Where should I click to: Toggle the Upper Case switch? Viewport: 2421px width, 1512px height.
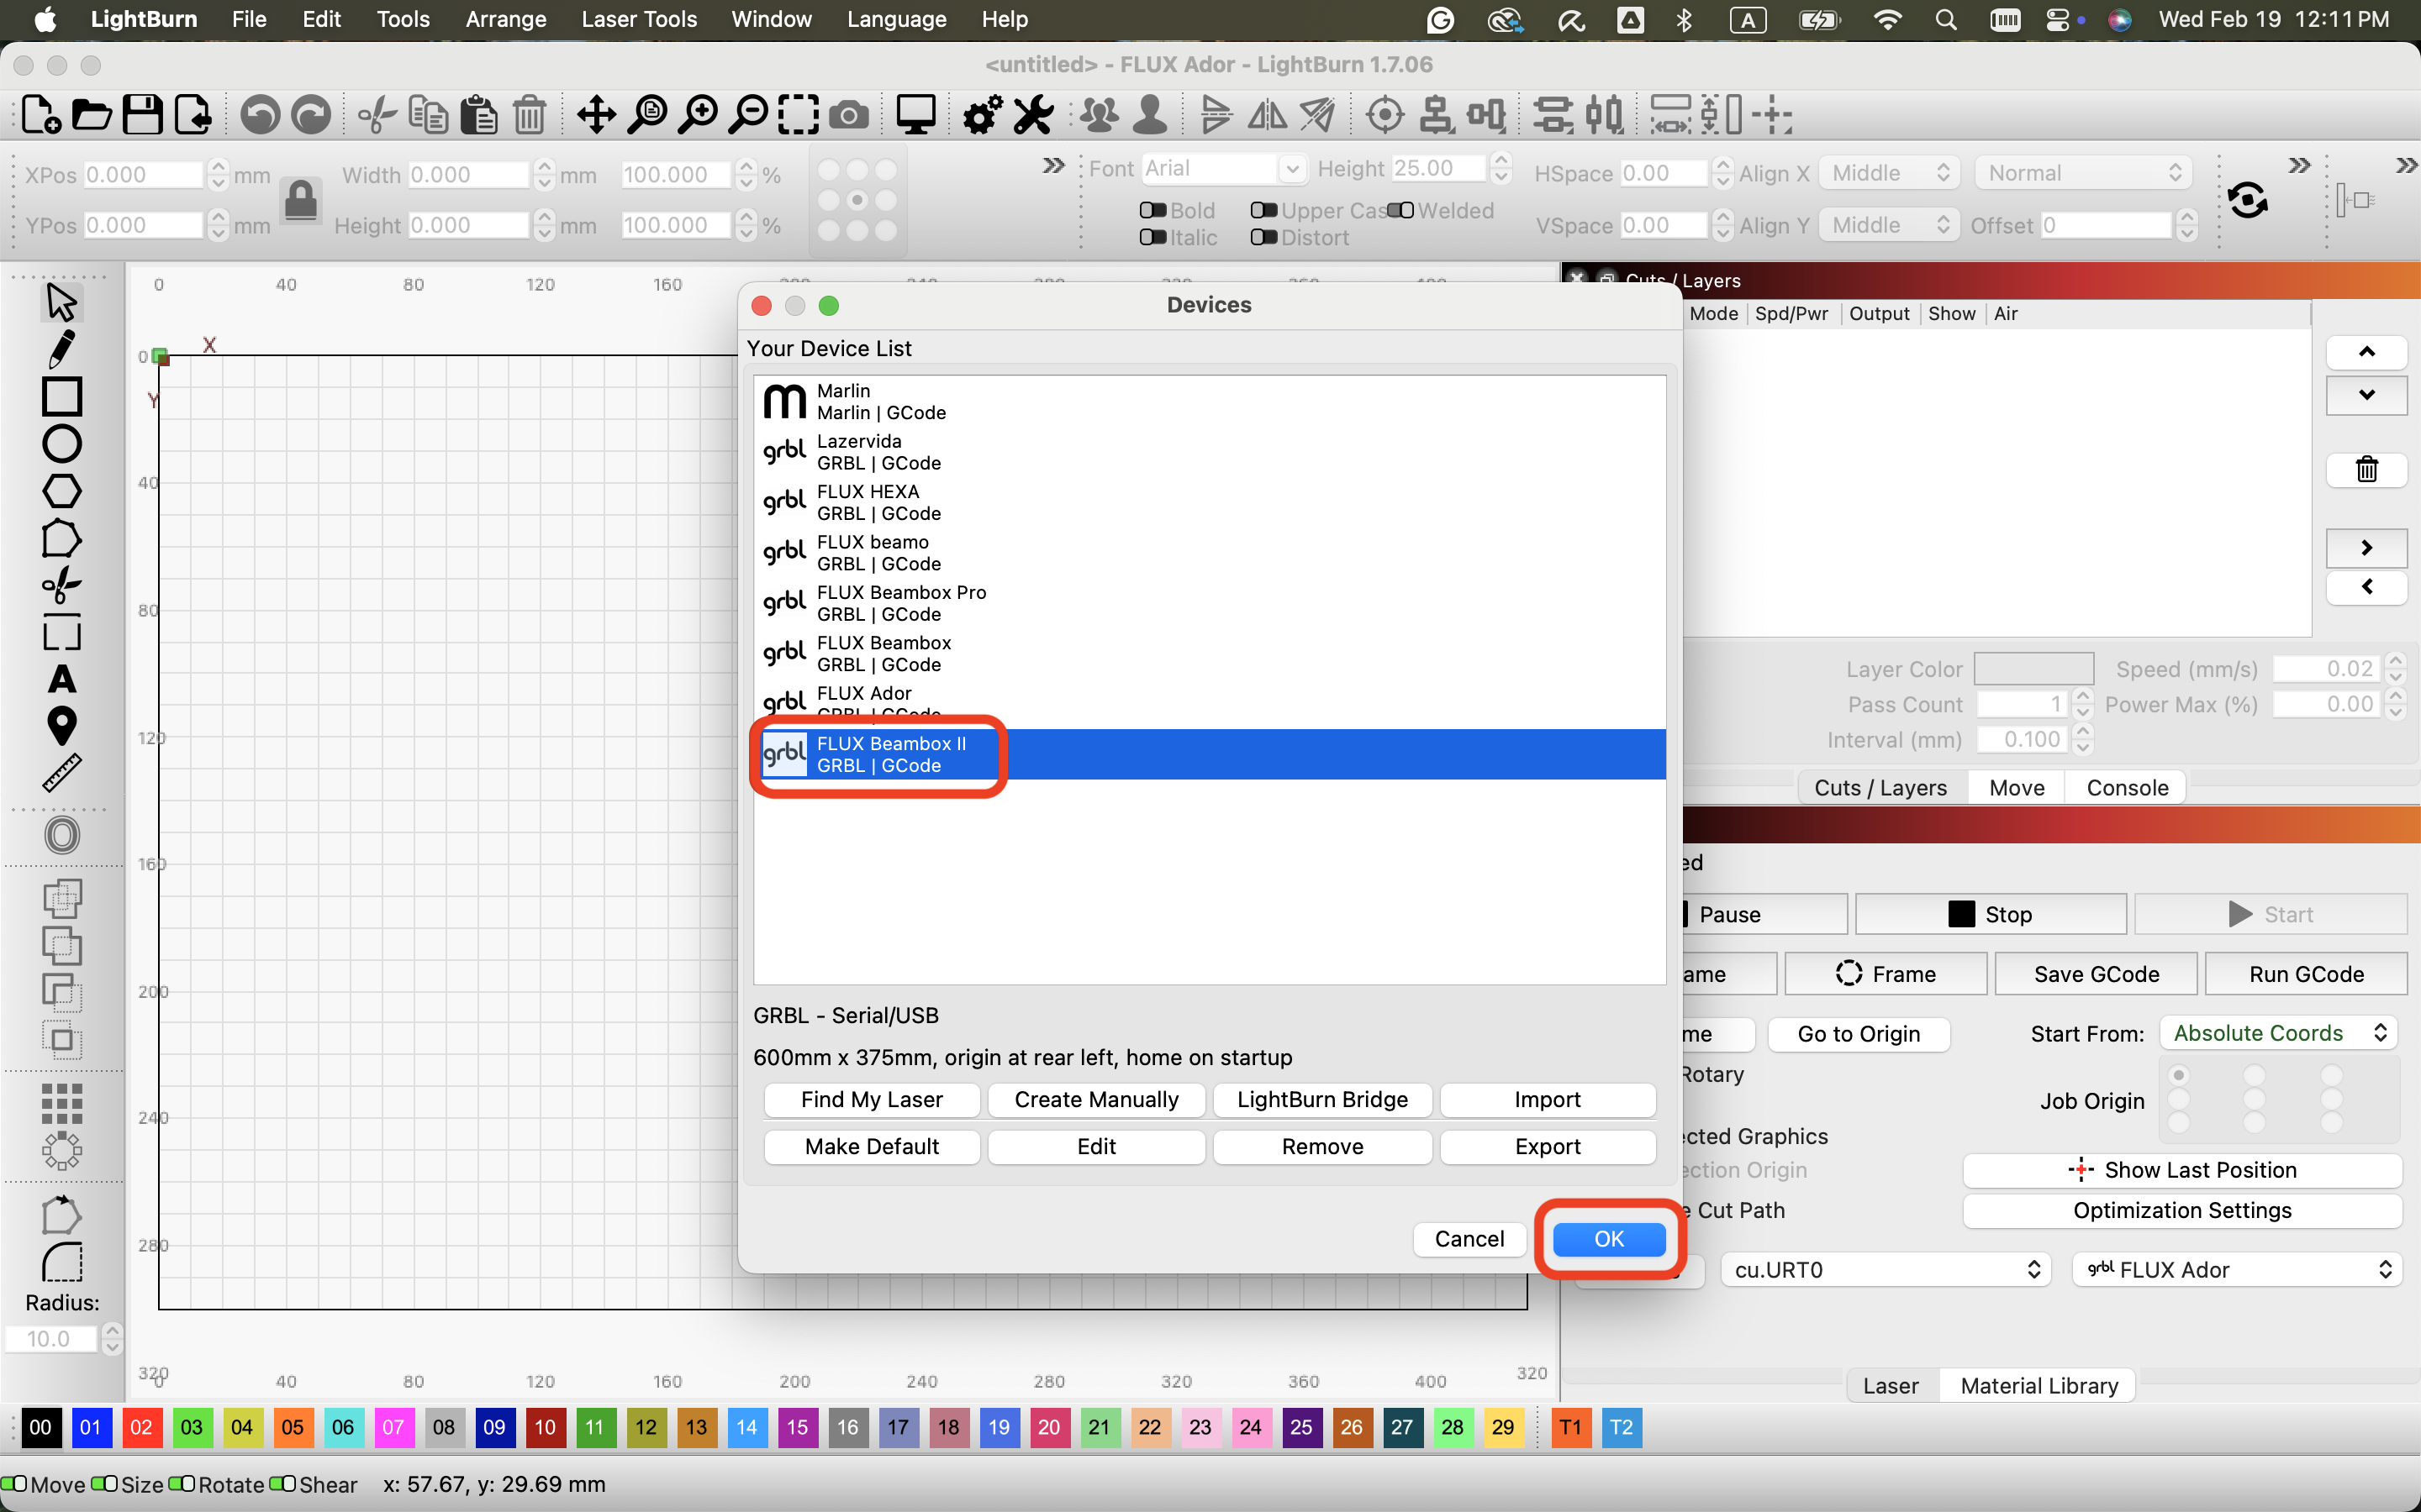coord(1263,211)
